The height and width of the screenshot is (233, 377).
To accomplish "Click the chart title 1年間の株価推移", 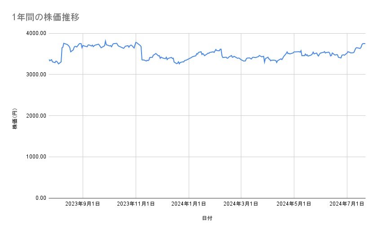I will [x=46, y=18].
